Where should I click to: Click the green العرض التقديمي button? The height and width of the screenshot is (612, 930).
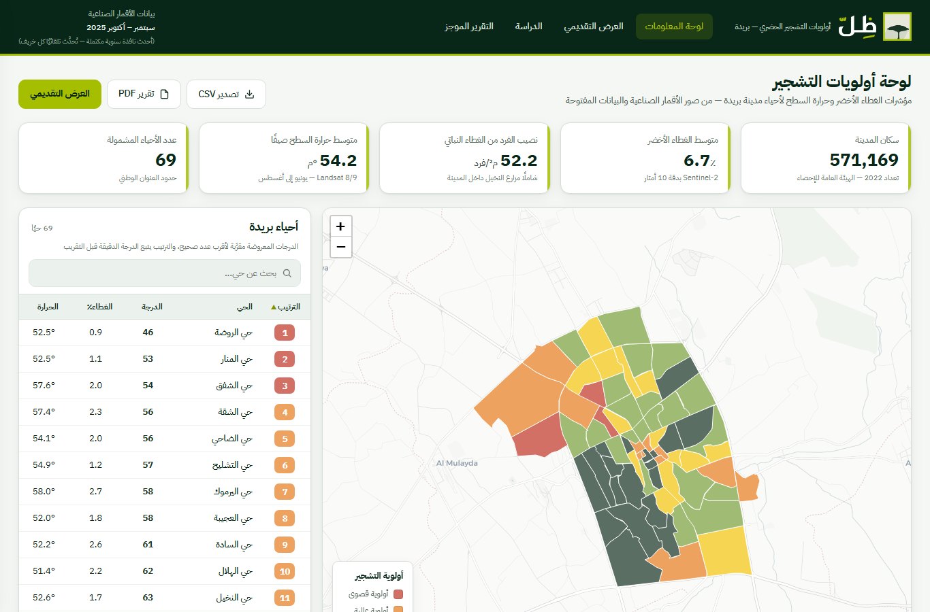(x=60, y=94)
